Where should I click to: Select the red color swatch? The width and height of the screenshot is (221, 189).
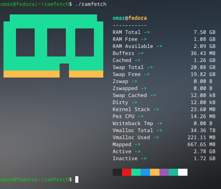click(126, 172)
